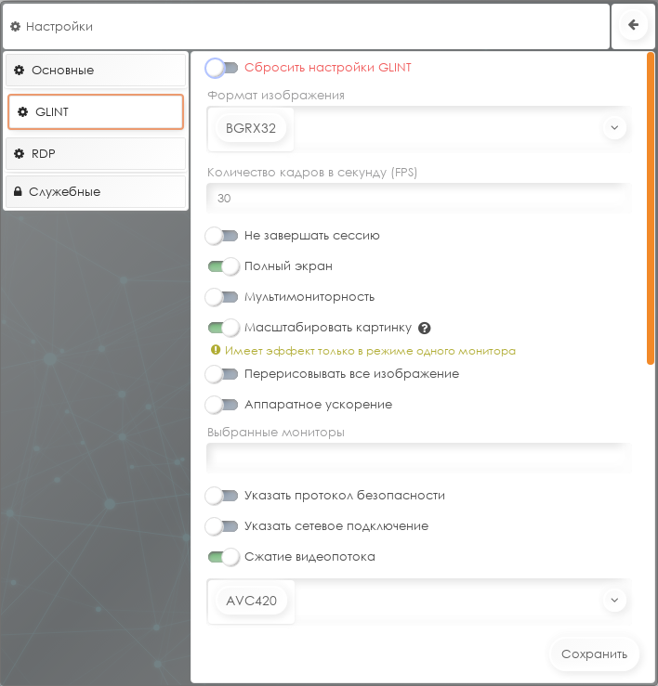
Task: Click the FPS input field
Action: coord(418,199)
